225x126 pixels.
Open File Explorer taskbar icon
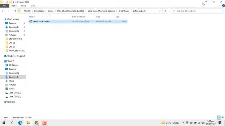tap(28, 123)
